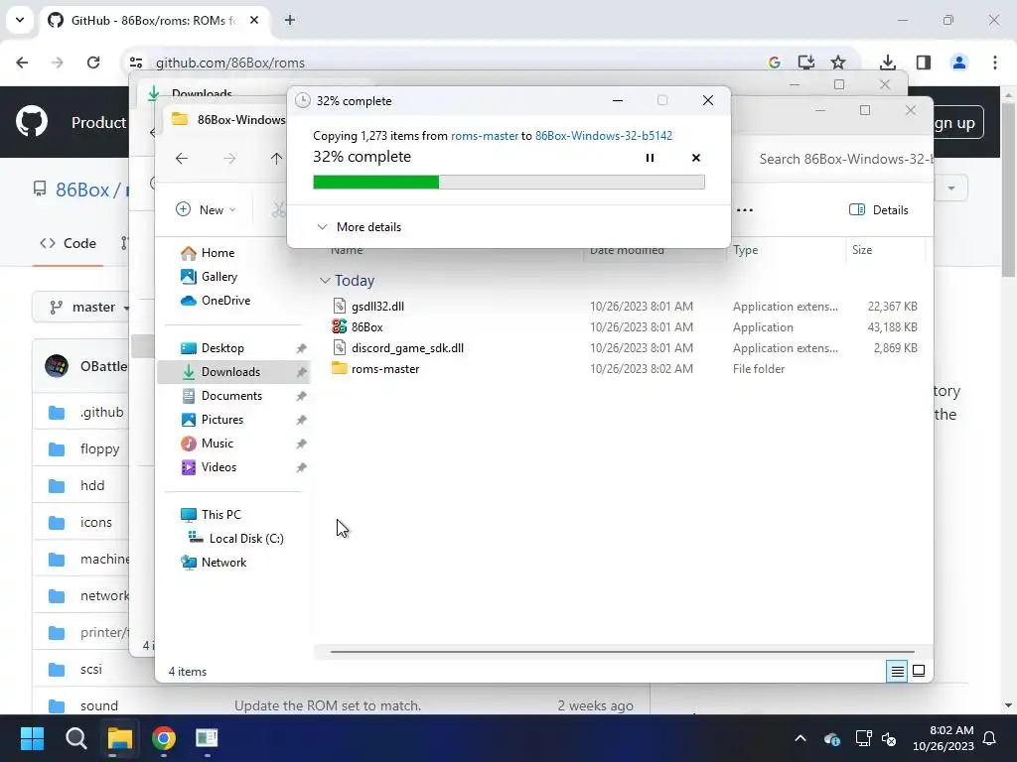Expand More details in copy dialog
The width and height of the screenshot is (1017, 762).
click(x=359, y=227)
